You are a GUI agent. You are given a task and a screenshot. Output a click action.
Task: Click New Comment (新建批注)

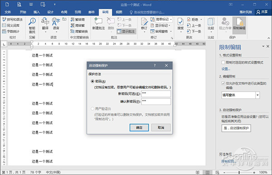(98, 24)
